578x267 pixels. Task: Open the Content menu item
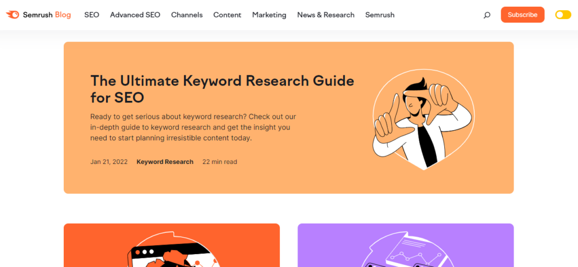click(x=227, y=15)
